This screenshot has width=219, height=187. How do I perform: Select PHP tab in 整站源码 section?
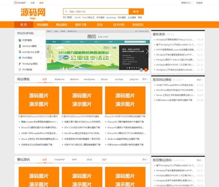point(74,160)
